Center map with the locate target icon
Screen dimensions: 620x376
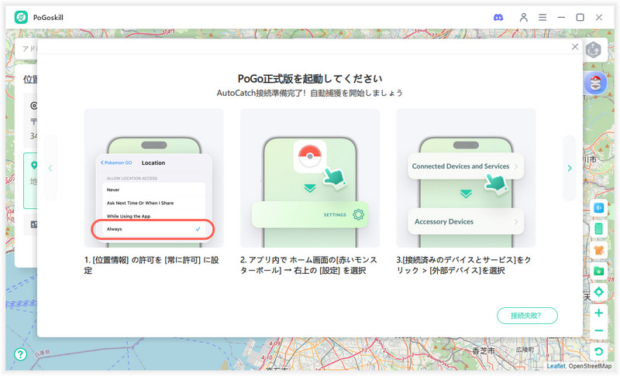(x=598, y=292)
